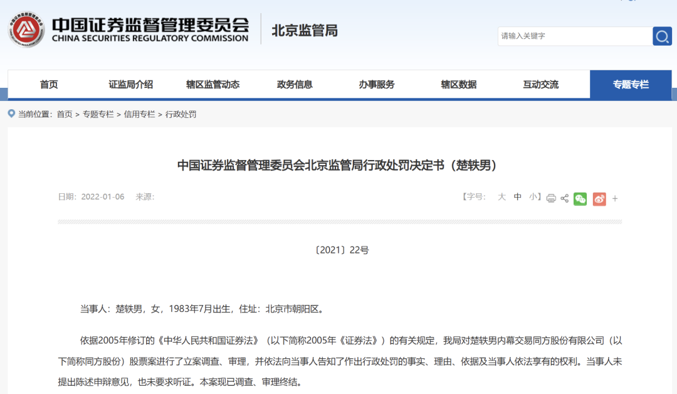This screenshot has height=394, width=677.
Task: Click the share icon
Action: (x=565, y=198)
